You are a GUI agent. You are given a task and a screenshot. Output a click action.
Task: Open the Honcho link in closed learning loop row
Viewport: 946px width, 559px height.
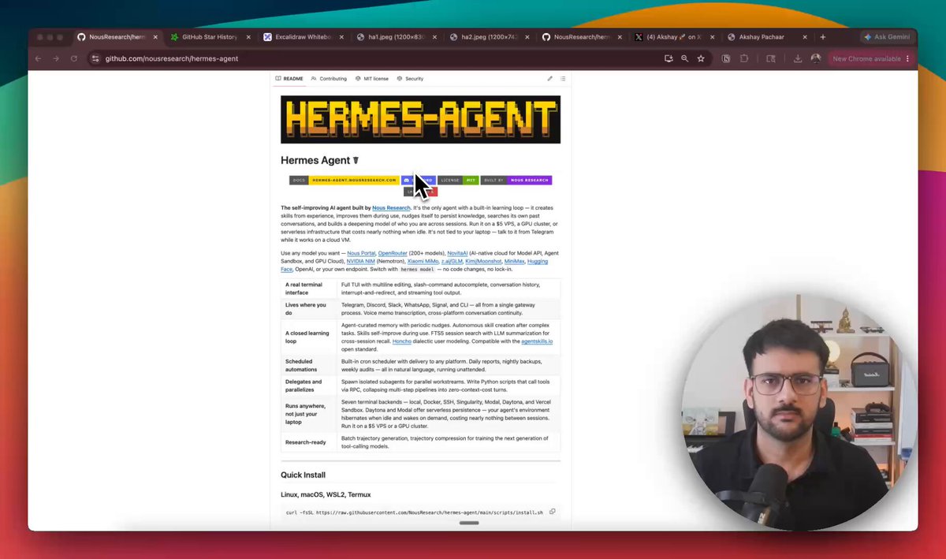point(401,341)
